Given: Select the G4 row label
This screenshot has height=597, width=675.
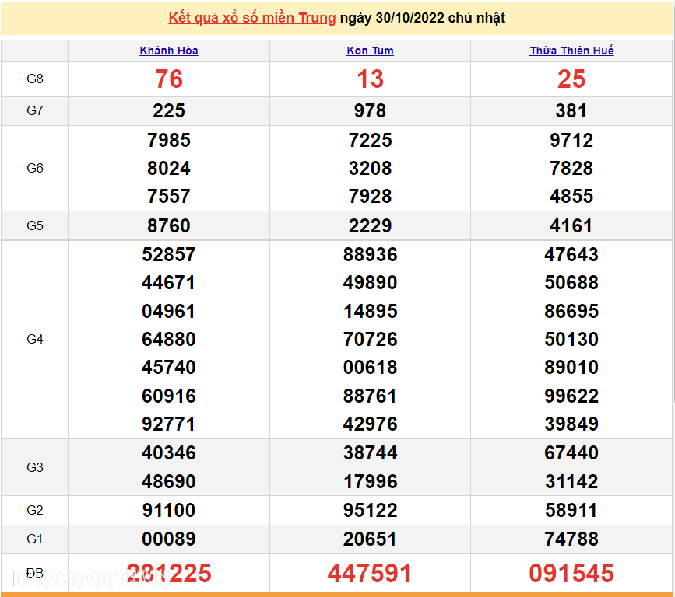Looking at the screenshot, I should pos(35,339).
